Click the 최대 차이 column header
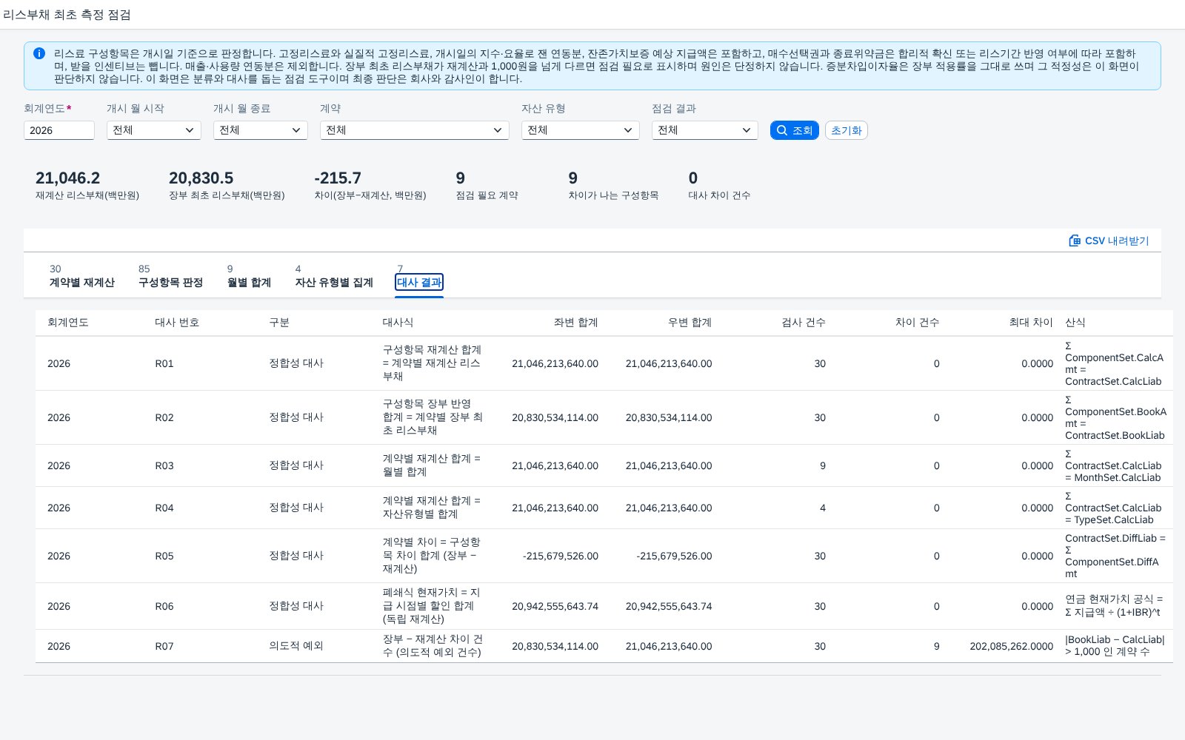Viewport: 1185px width, 740px height. 1031,323
